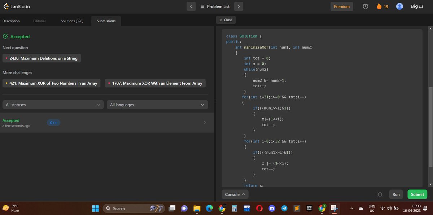Click the debugger bug icon
Viewport: 433px width, 215px height.
pyautogui.click(x=380, y=194)
